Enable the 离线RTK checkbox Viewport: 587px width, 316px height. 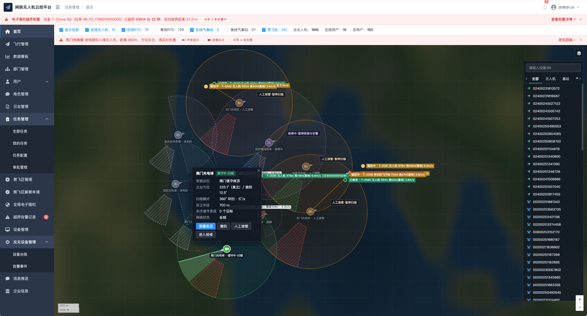click(x=156, y=30)
